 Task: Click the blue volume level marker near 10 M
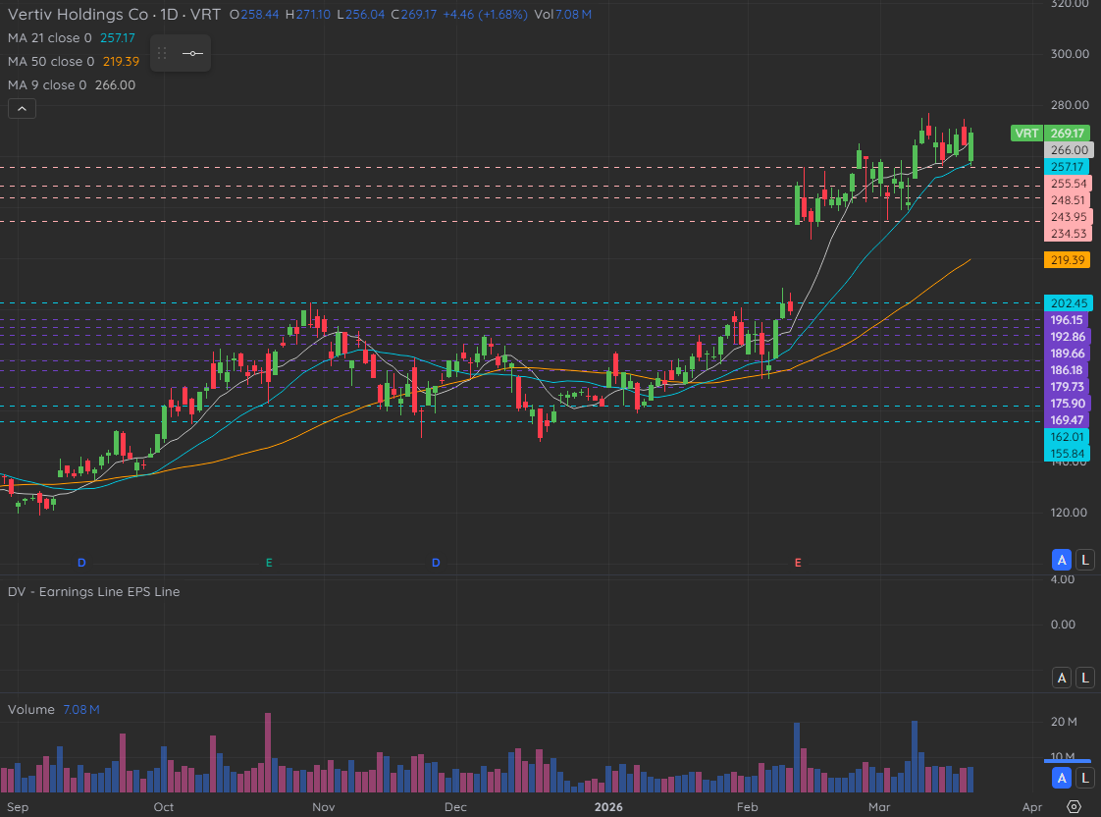[1068, 761]
